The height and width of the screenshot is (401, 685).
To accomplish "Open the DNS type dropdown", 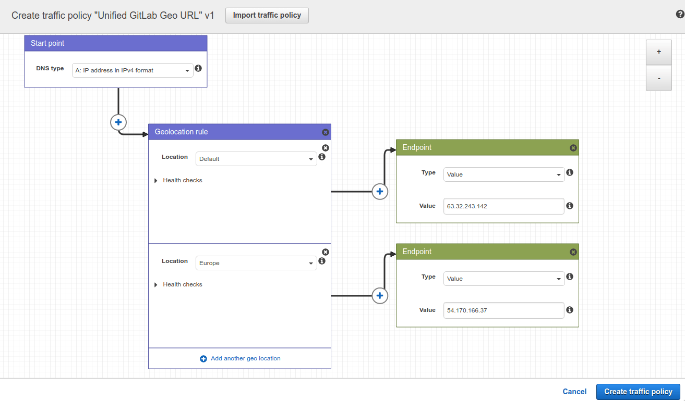I will pyautogui.click(x=133, y=70).
